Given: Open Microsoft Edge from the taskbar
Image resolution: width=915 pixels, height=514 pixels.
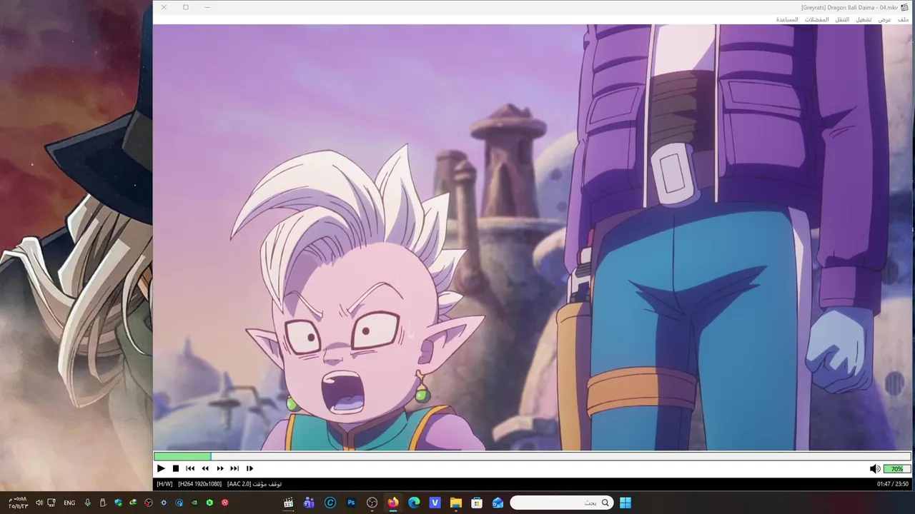Looking at the screenshot, I should click(414, 503).
